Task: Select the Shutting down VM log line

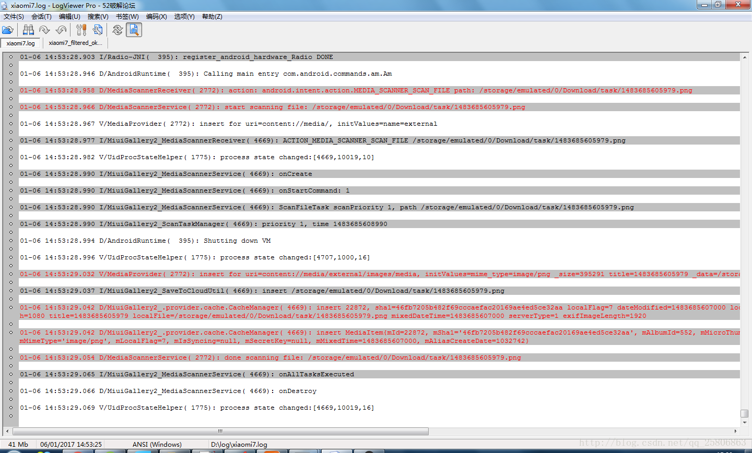Action: (x=380, y=241)
